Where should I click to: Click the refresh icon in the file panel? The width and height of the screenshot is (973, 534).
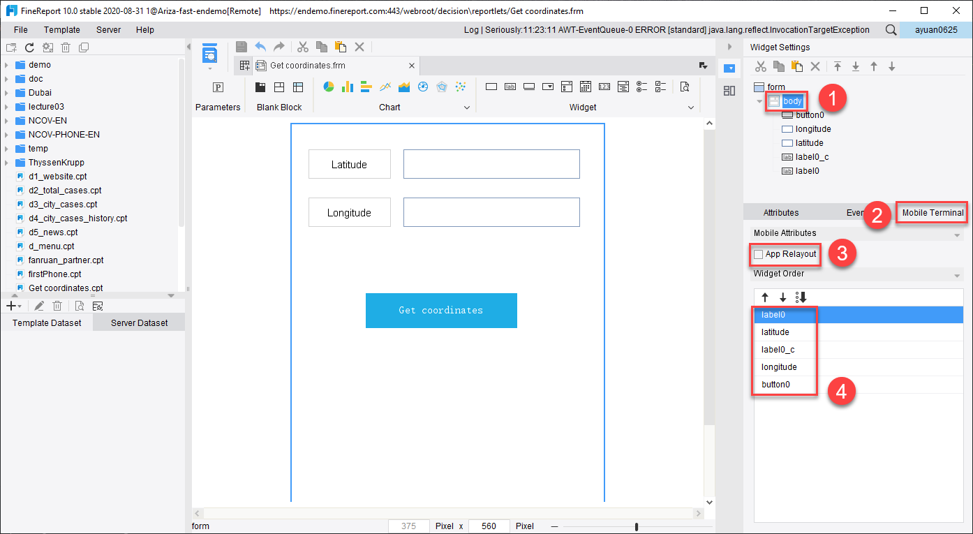(x=29, y=47)
